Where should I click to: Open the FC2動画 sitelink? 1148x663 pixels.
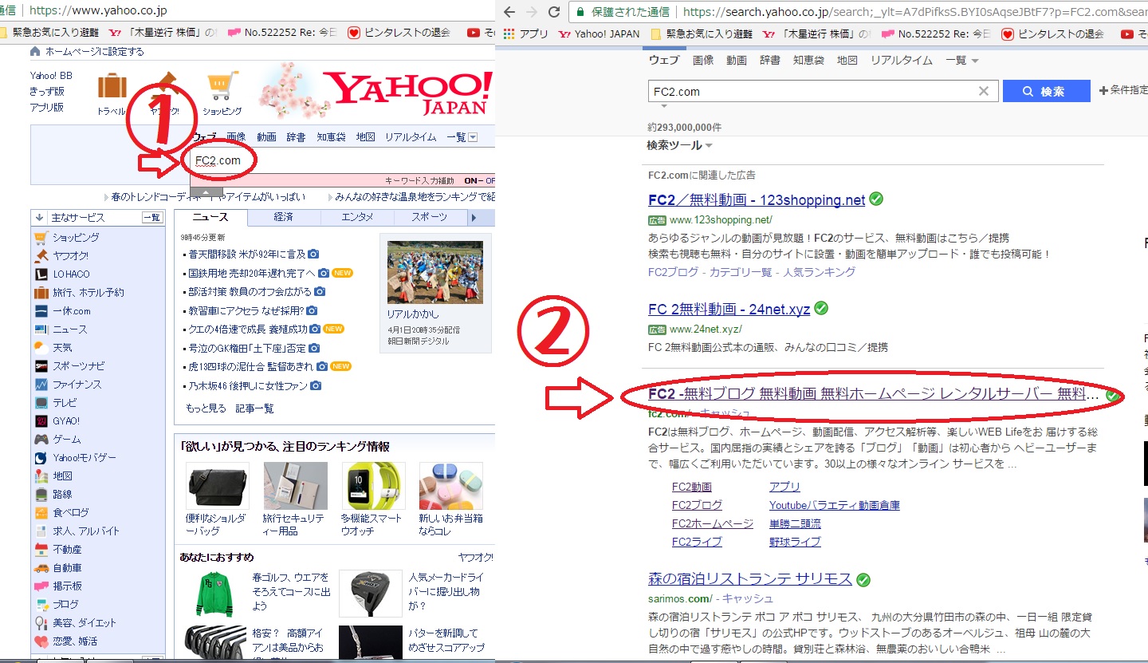692,487
